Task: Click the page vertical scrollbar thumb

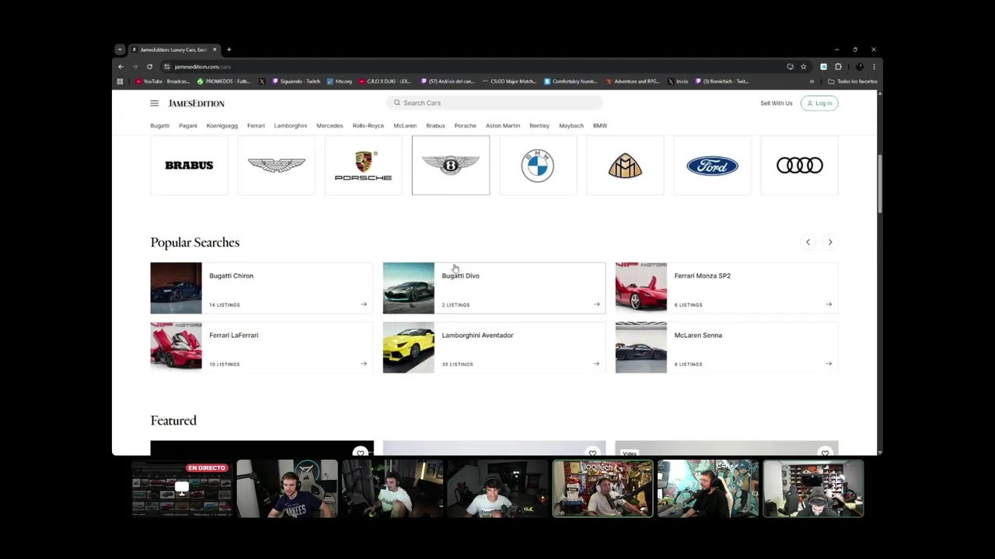Action: click(879, 184)
